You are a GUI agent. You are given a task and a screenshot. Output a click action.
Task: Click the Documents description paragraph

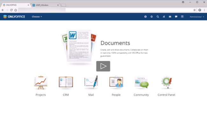(x=124, y=53)
